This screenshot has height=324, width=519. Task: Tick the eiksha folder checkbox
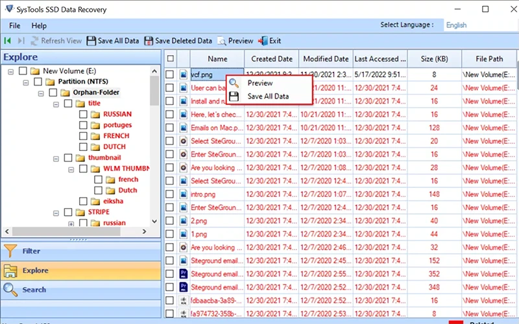[x=83, y=201]
